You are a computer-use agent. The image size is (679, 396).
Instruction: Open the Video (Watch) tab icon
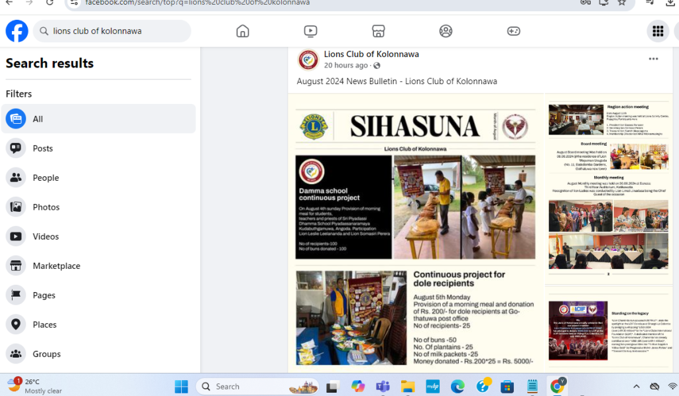pyautogui.click(x=310, y=31)
